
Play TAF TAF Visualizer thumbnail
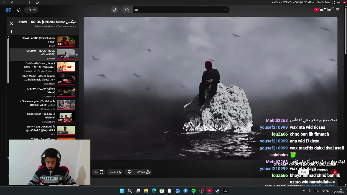pos(66,67)
